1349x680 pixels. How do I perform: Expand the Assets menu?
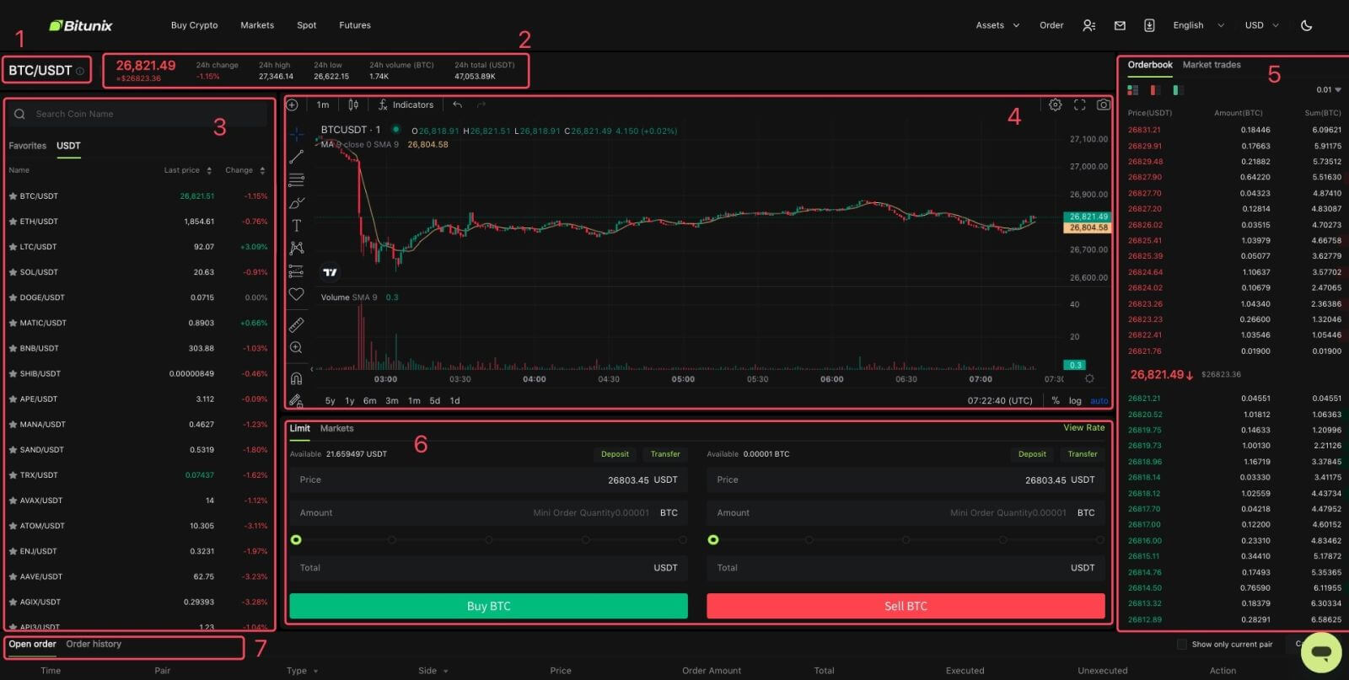(997, 25)
